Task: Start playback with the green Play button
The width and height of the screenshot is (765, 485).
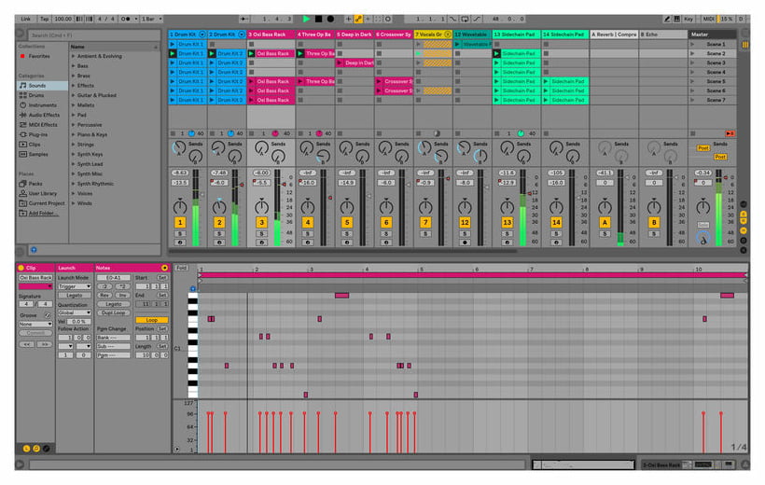Action: click(306, 19)
